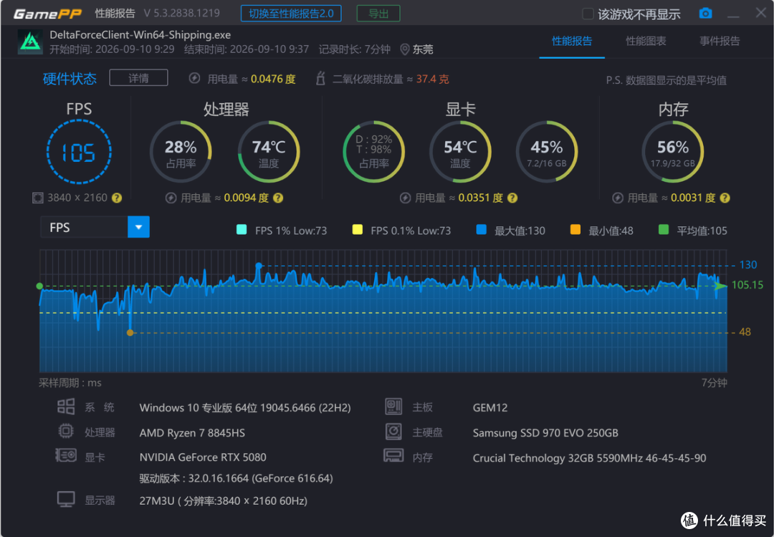Screen dimensions: 774x537
Task: Click the motherboard icon beside 主板
Action: [x=393, y=407]
